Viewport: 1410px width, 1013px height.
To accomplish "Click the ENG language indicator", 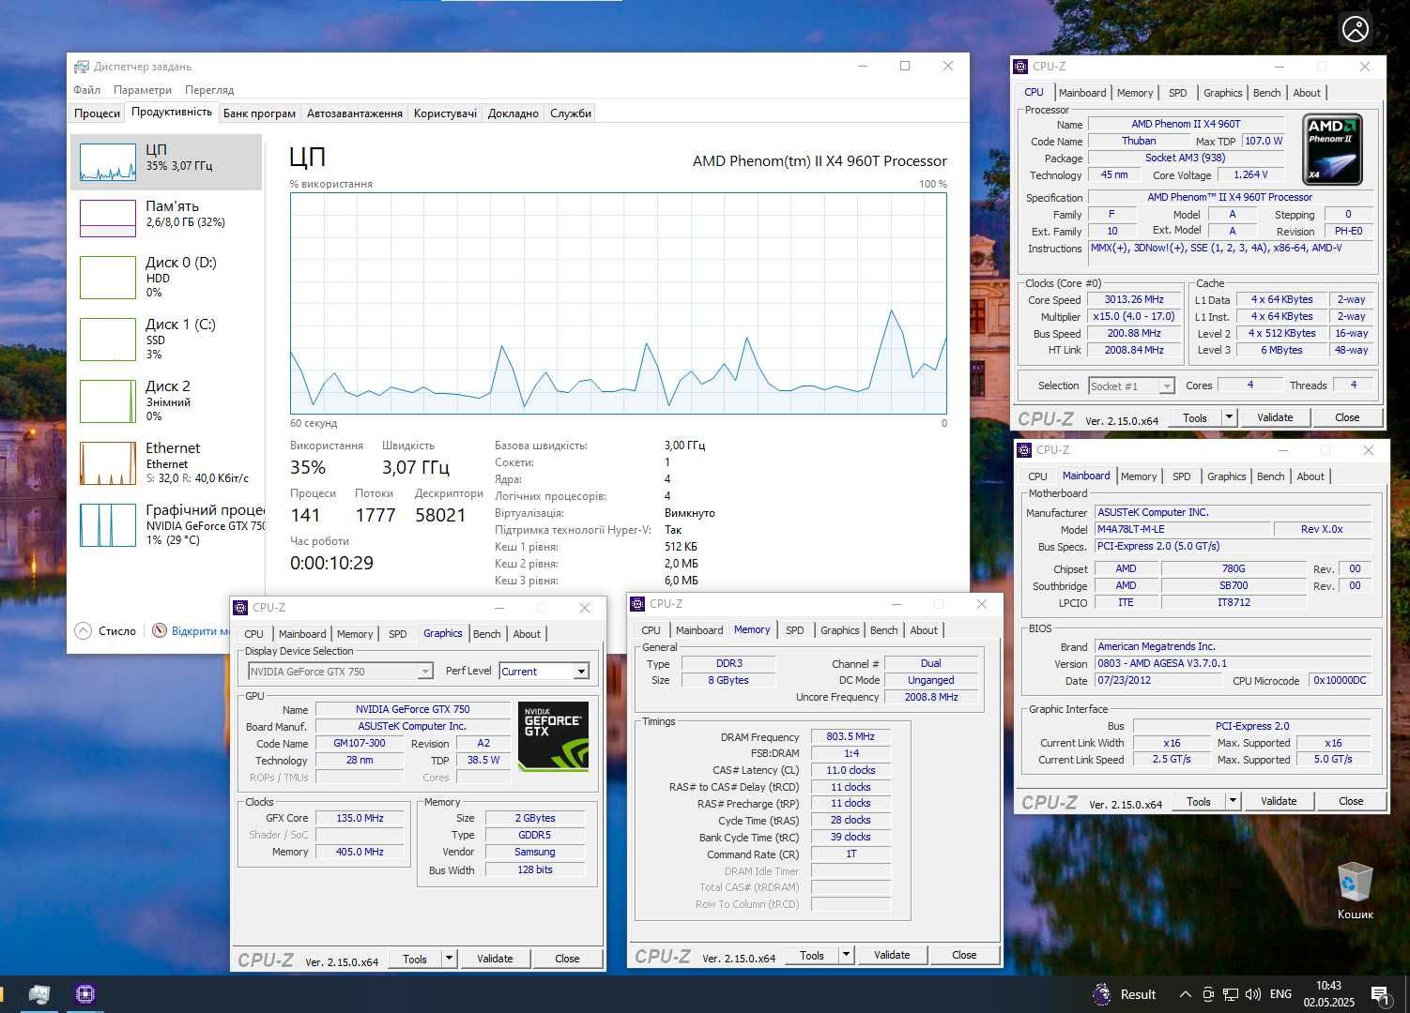I will 1280,994.
